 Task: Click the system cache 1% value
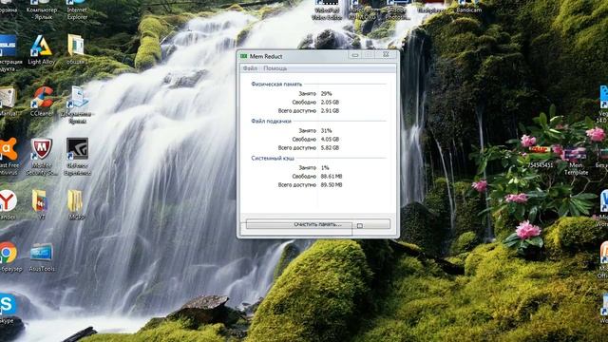point(325,167)
